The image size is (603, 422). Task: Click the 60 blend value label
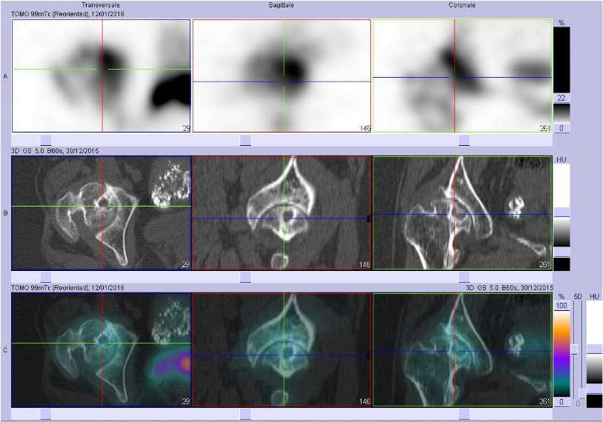[x=578, y=296]
